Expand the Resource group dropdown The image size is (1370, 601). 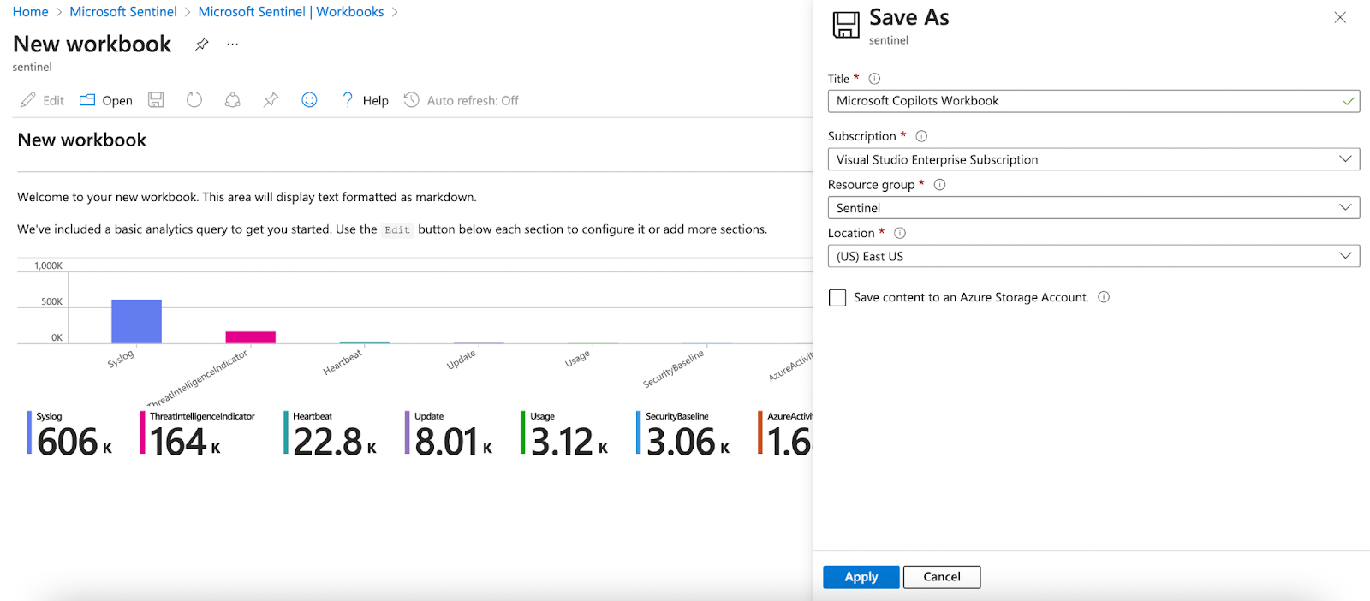coord(1093,208)
